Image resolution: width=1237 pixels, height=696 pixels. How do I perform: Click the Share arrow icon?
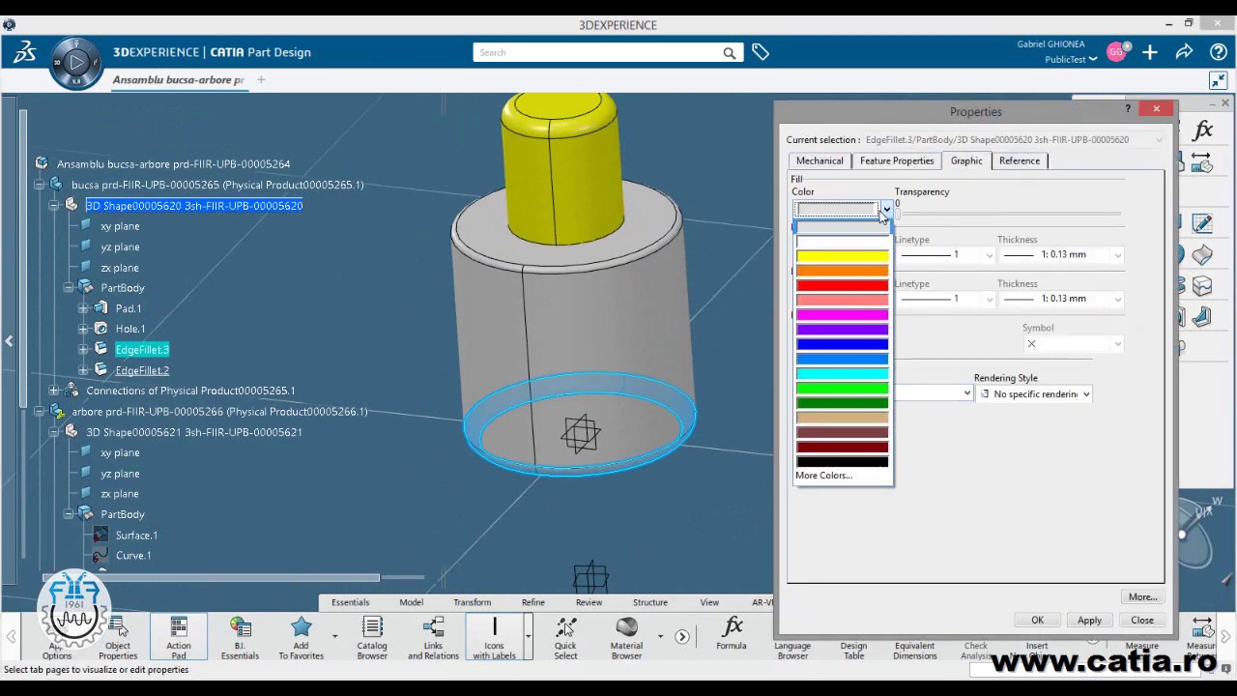coord(1184,52)
